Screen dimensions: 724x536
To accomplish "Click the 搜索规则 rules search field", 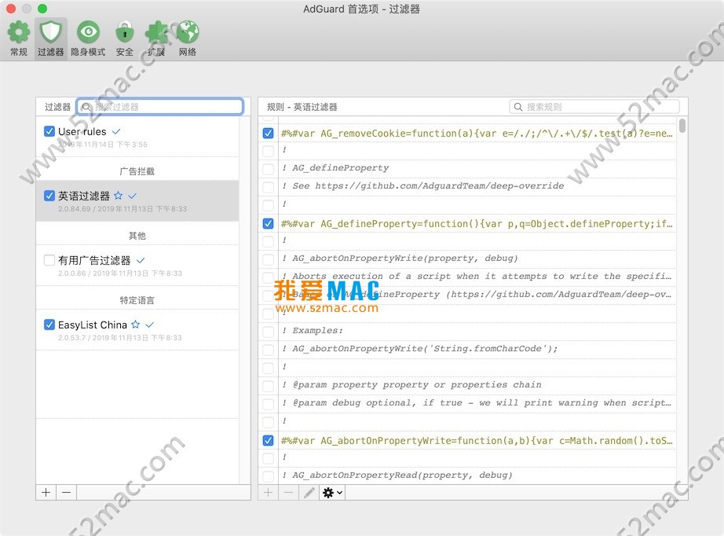I will (594, 107).
